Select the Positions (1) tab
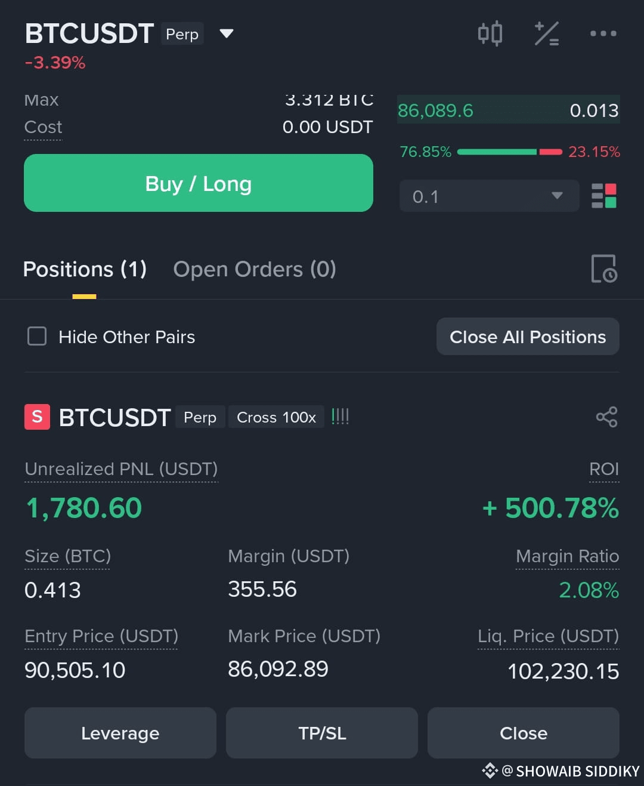Screen dimensions: 644x786 [85, 269]
